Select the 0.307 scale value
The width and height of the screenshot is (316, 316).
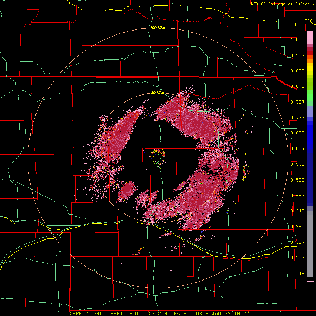point(297,242)
